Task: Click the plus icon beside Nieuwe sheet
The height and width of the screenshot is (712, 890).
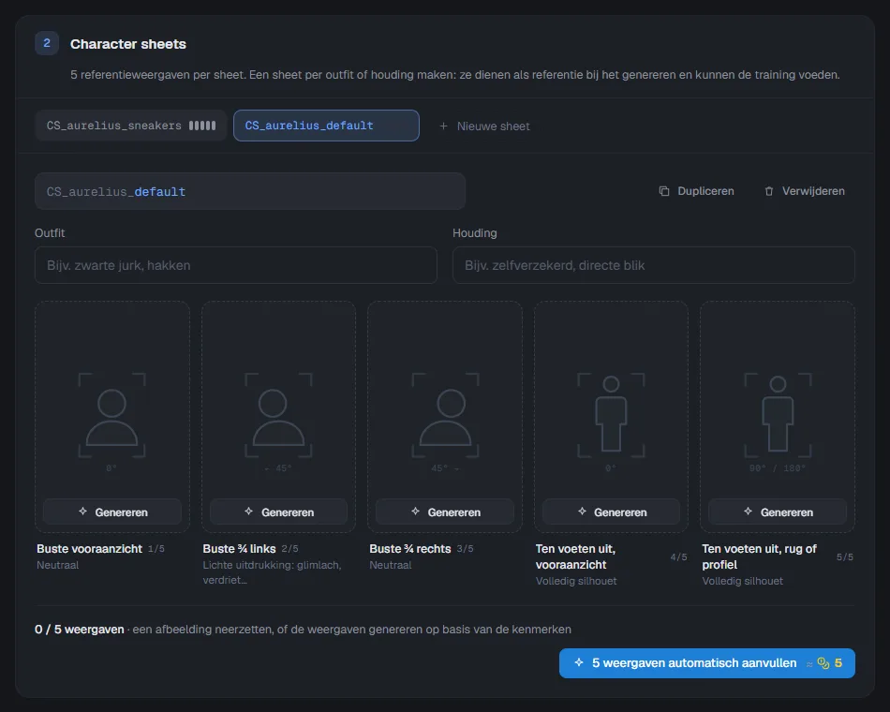Action: click(x=443, y=126)
